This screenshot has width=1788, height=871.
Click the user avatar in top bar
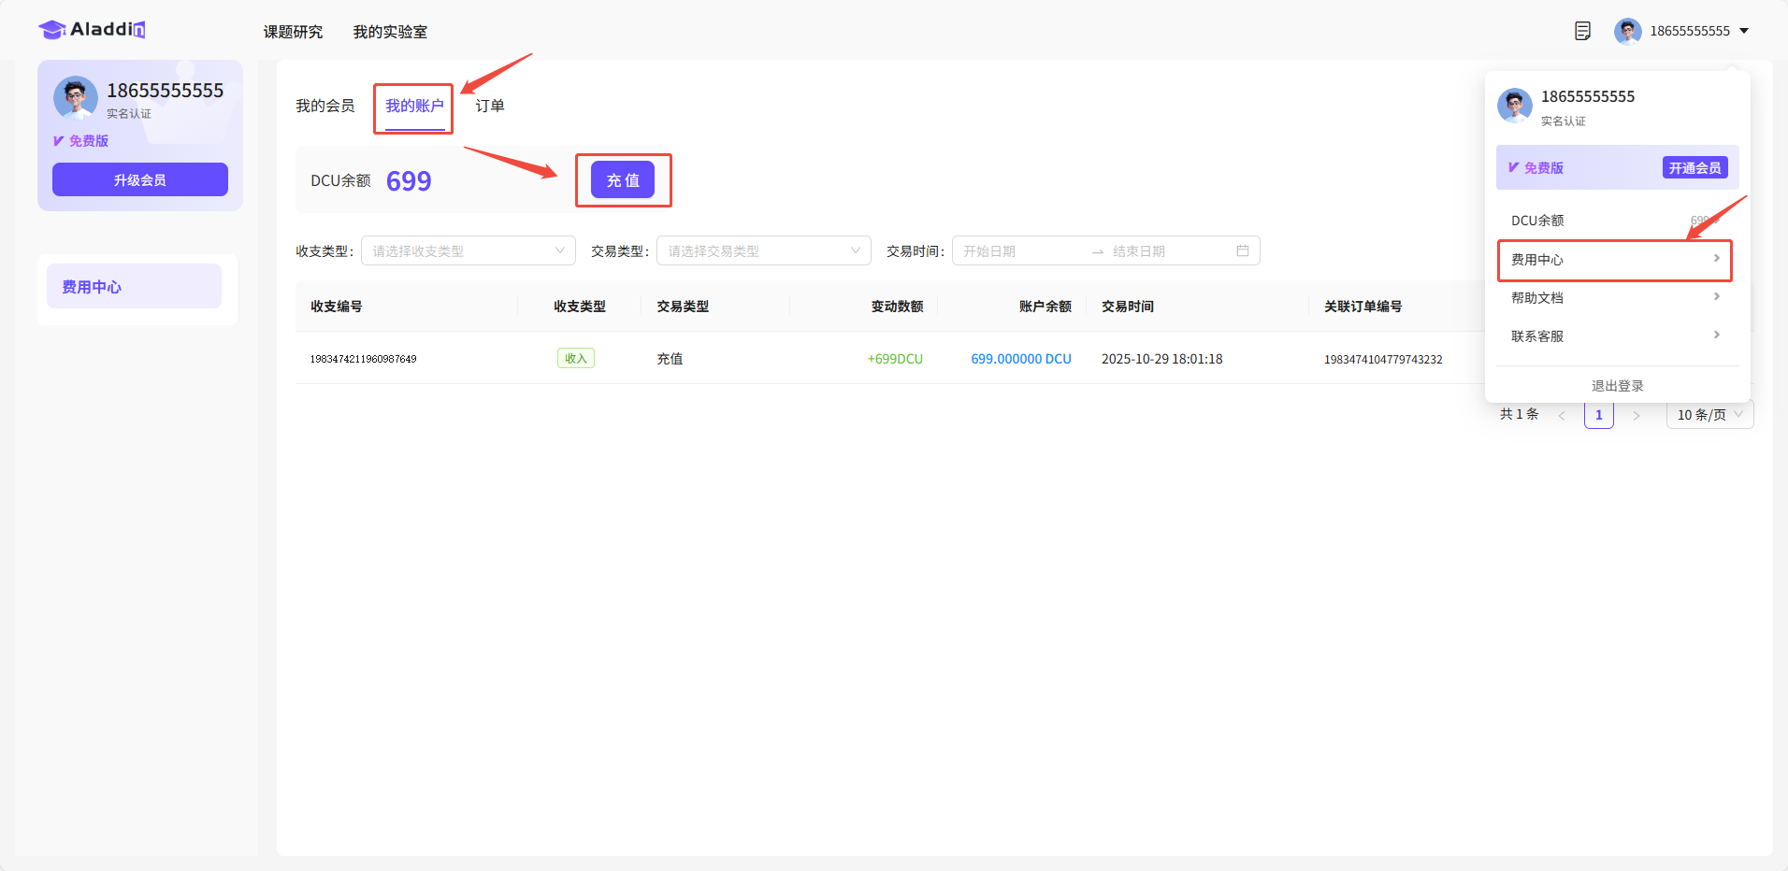point(1627,31)
